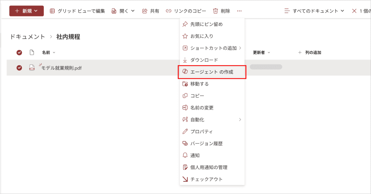Open the すべてのドキュメント view dropdown
371x194 pixels.
point(314,11)
